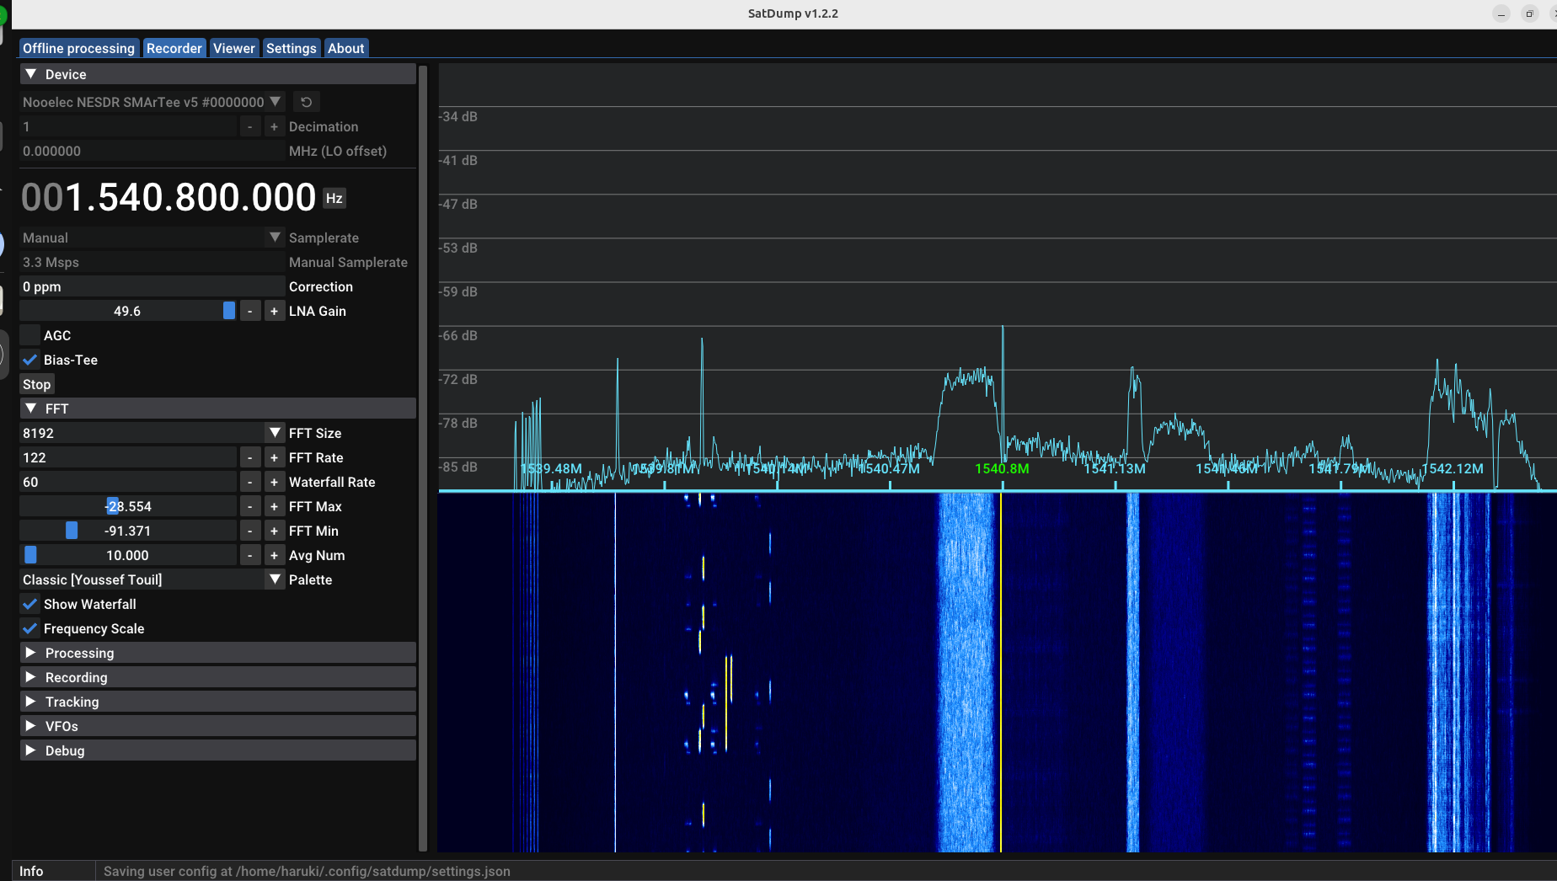Decrease LNA Gain with minus button
The height and width of the screenshot is (881, 1557).
coord(249,311)
